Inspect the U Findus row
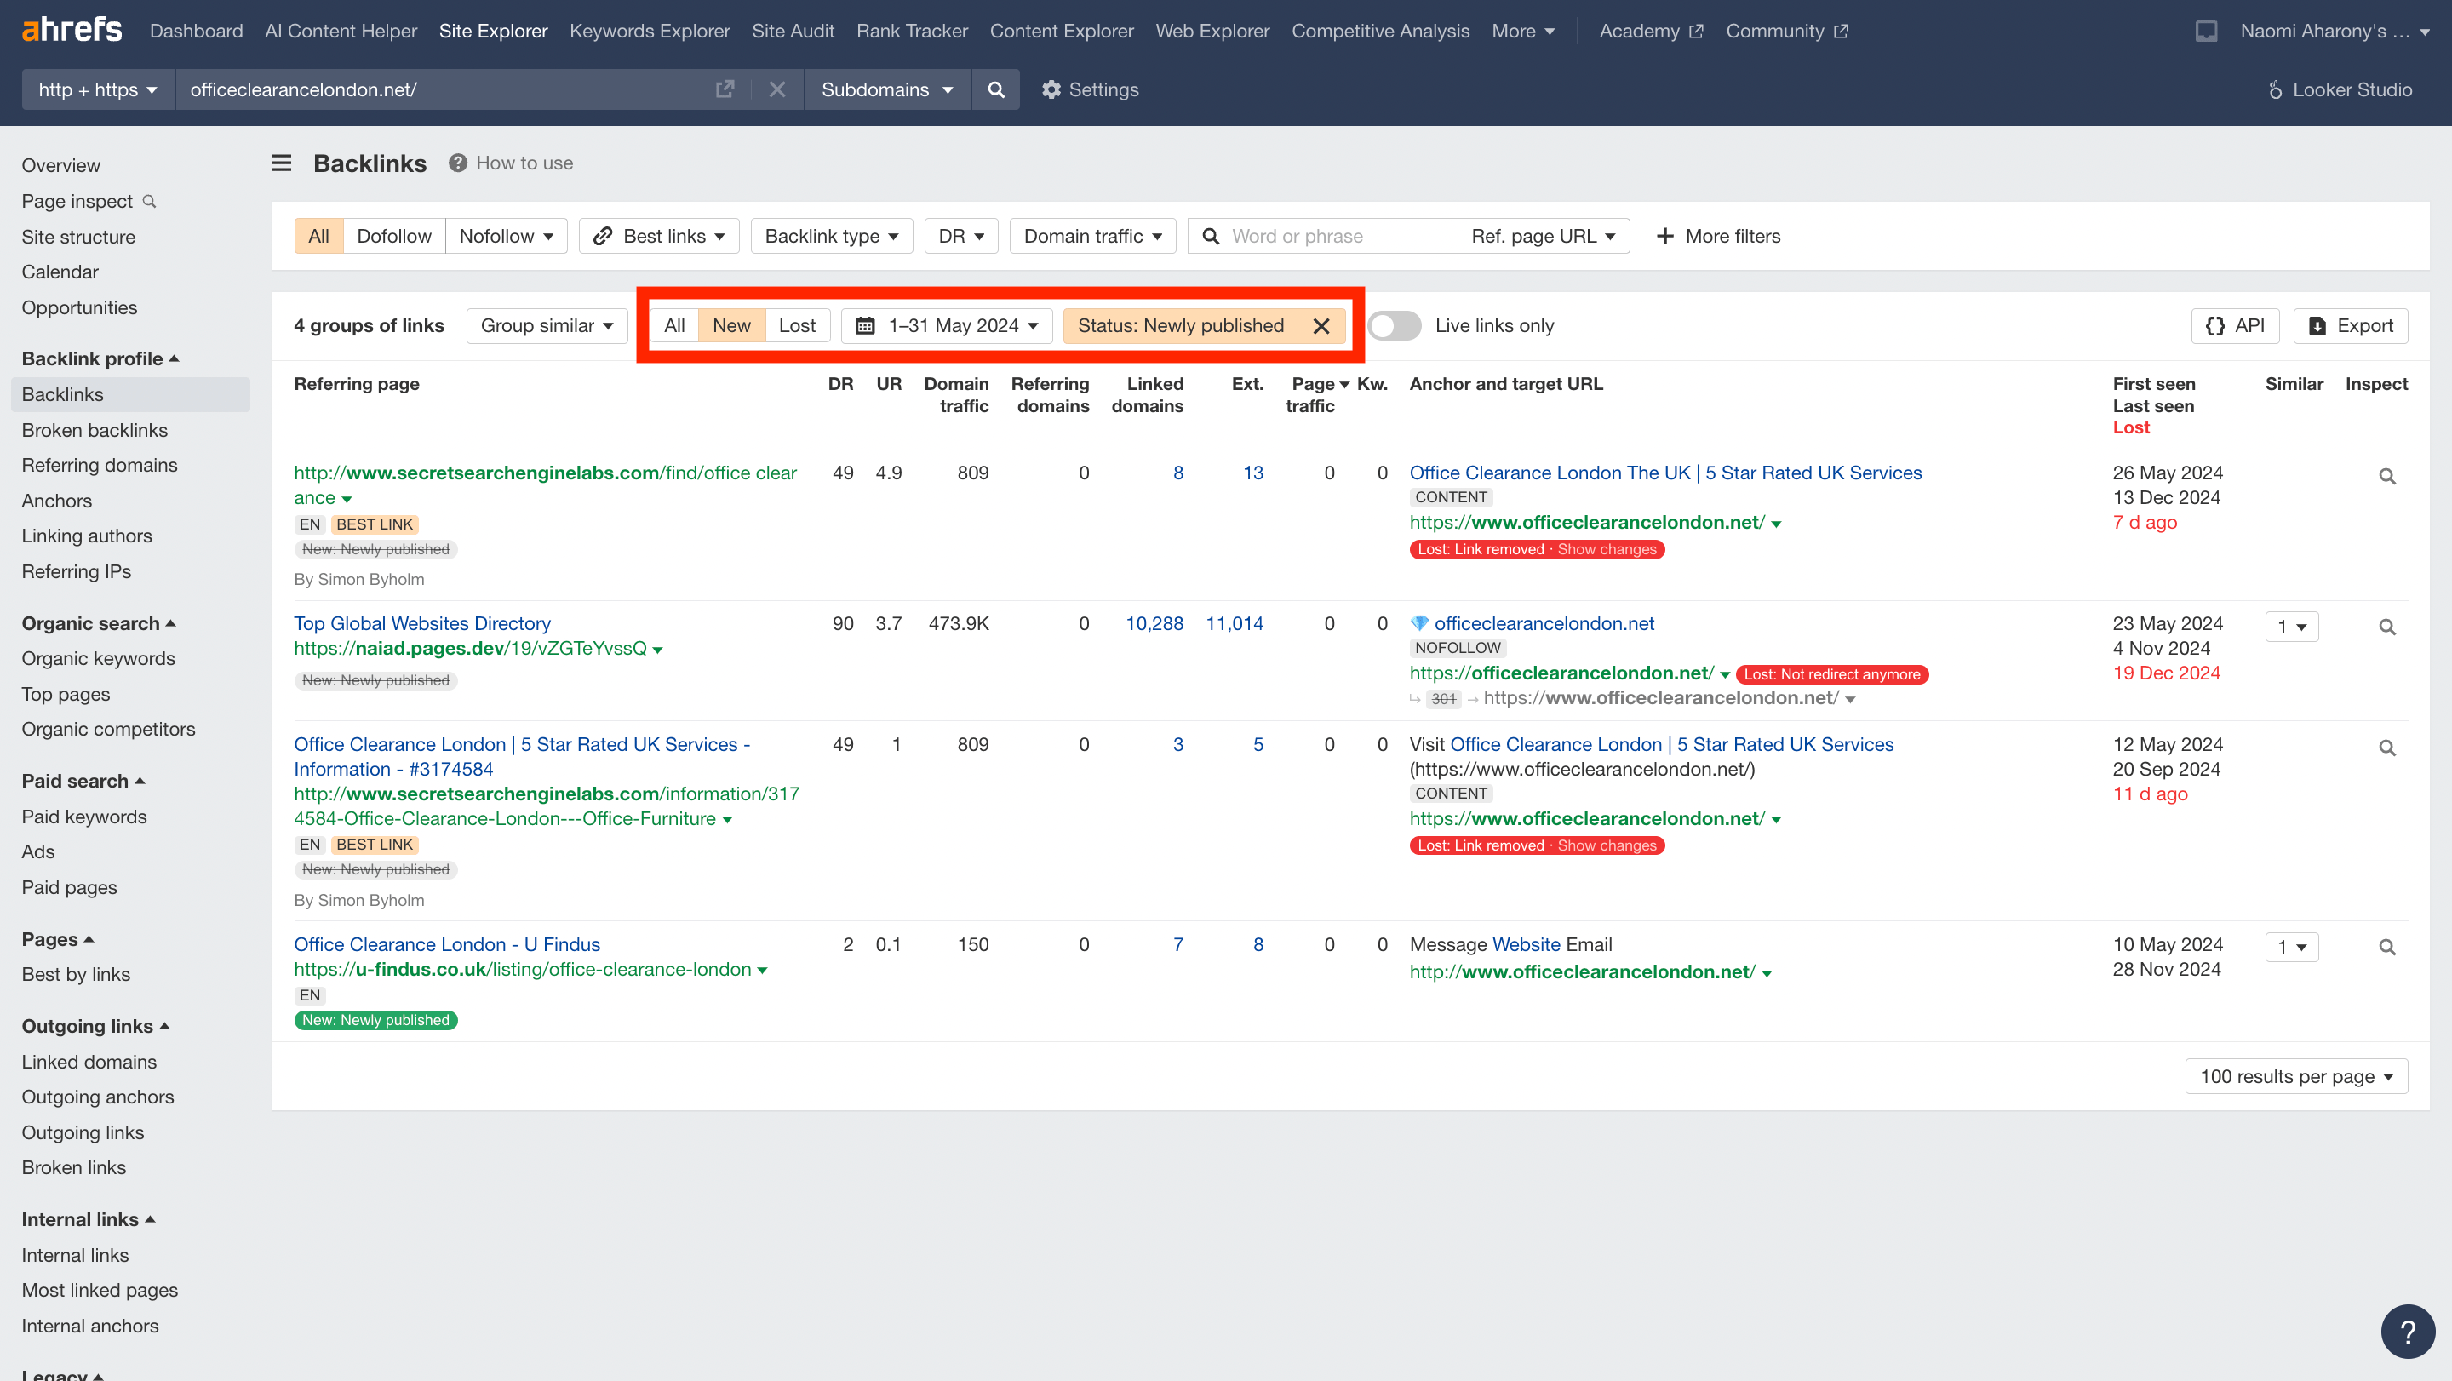Viewport: 2452px width, 1381px height. tap(2387, 947)
